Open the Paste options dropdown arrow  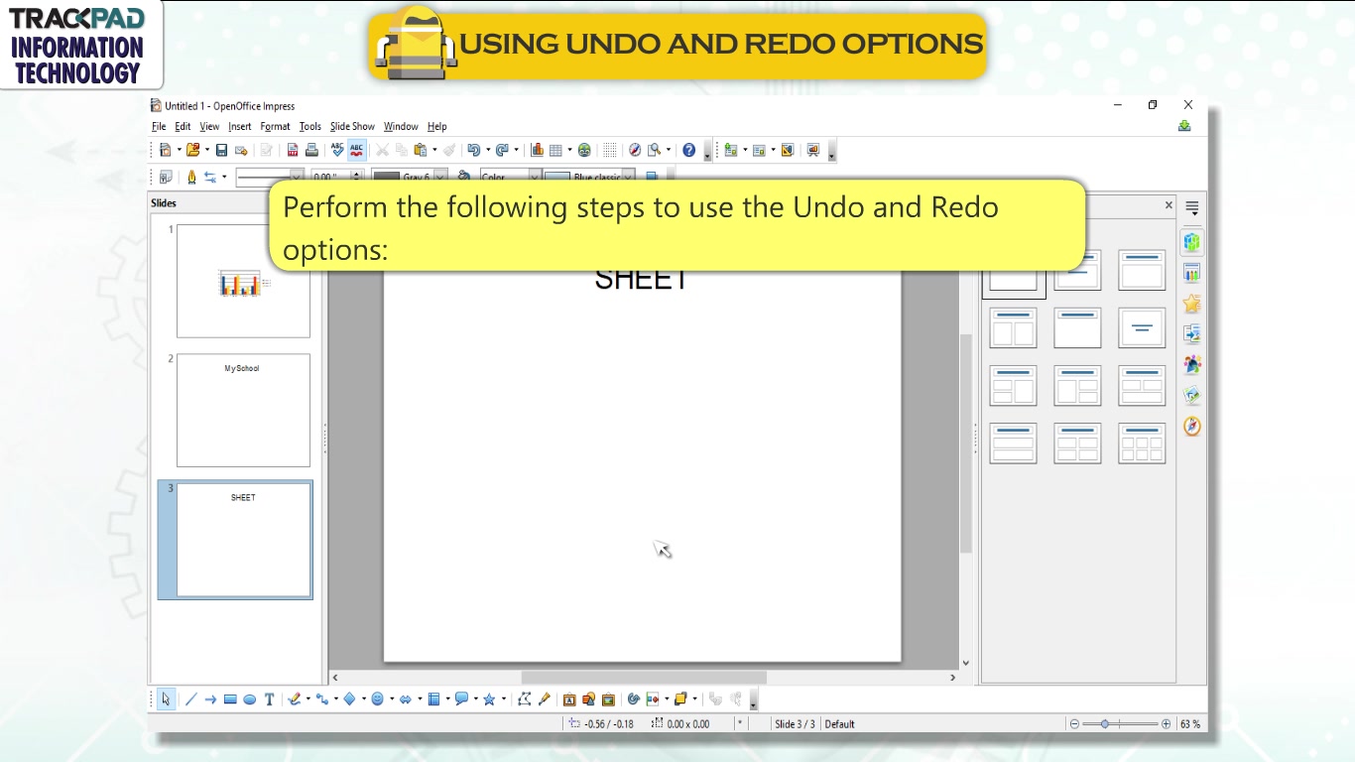434,150
